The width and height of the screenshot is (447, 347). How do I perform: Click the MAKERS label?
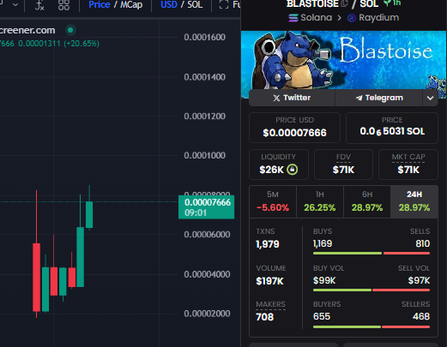[270, 304]
